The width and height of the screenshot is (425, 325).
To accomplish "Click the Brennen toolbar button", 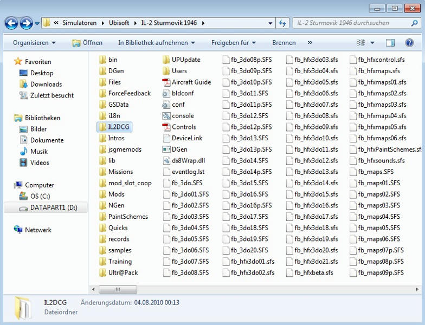I will pyautogui.click(x=284, y=43).
